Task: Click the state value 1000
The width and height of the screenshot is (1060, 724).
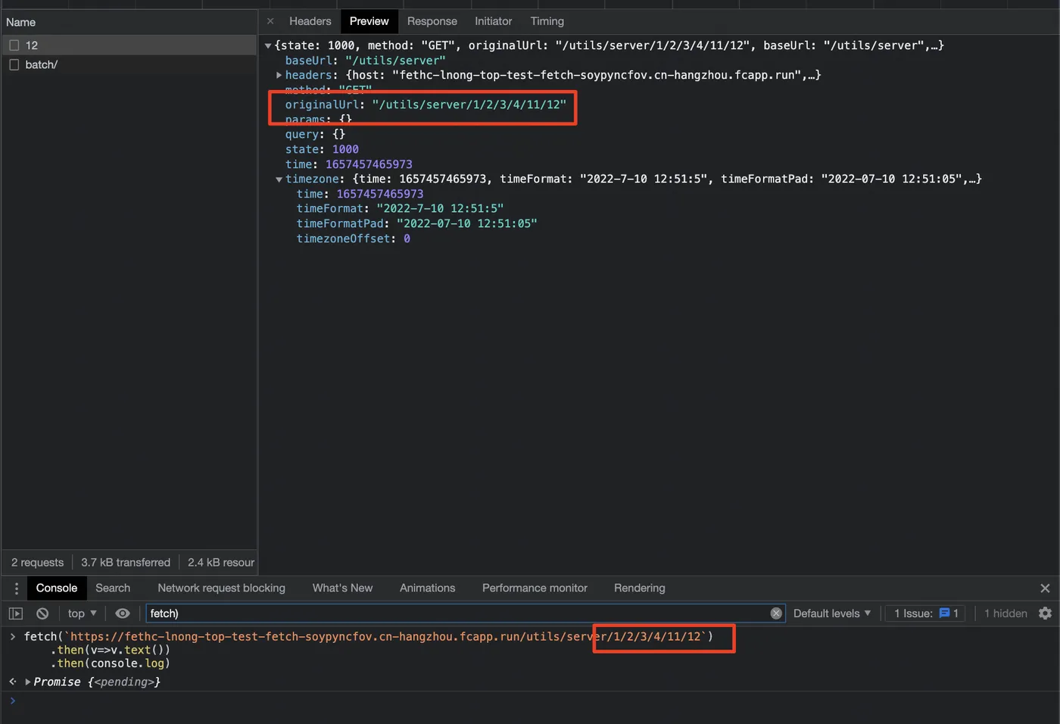Action: [x=345, y=149]
